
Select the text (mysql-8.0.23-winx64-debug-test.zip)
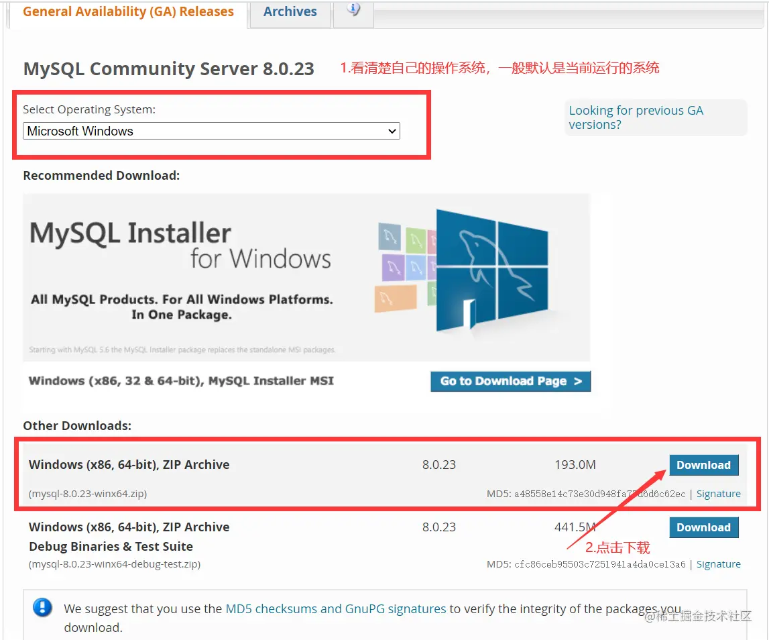115,564
